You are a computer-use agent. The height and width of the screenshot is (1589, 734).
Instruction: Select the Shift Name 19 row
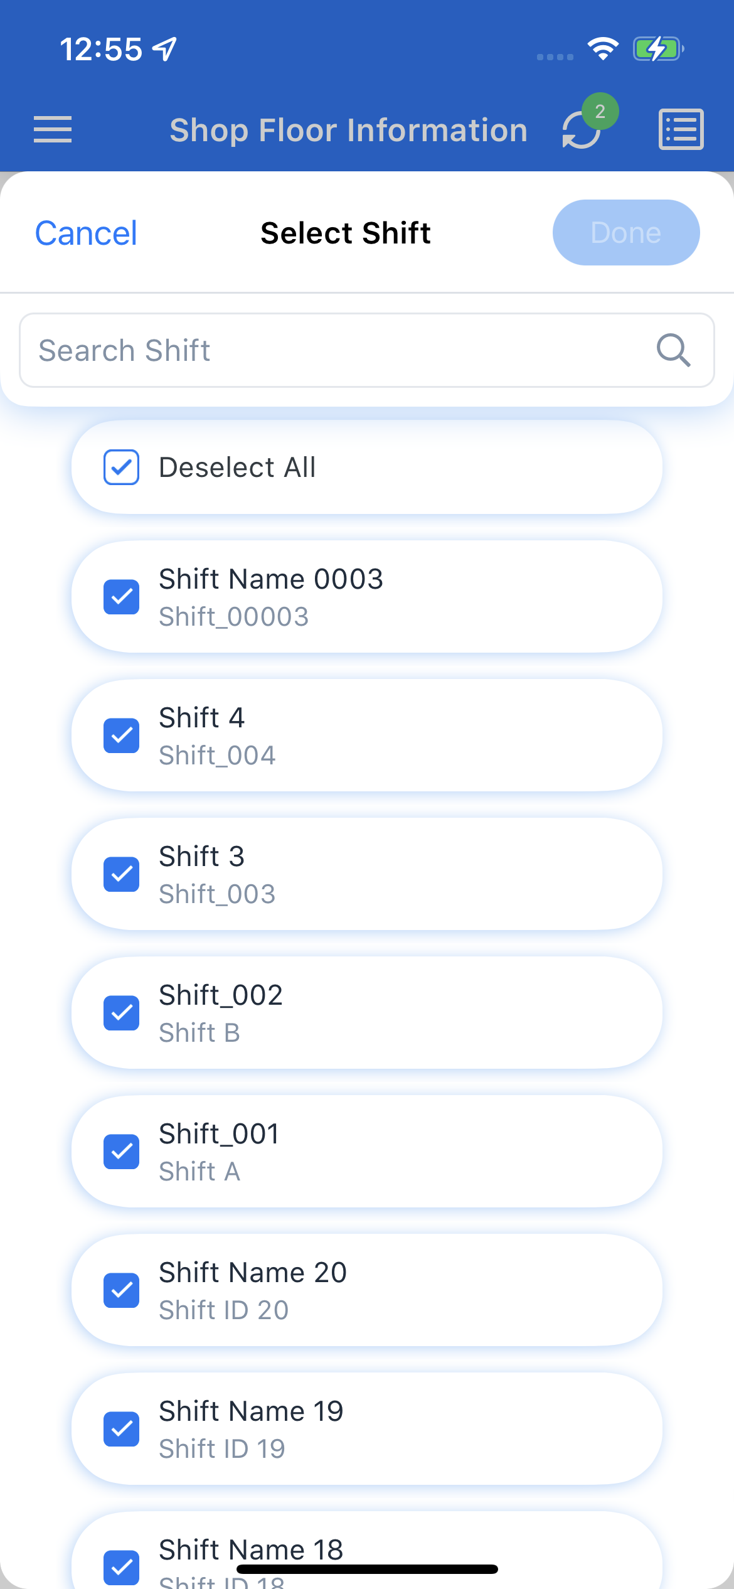(367, 1429)
